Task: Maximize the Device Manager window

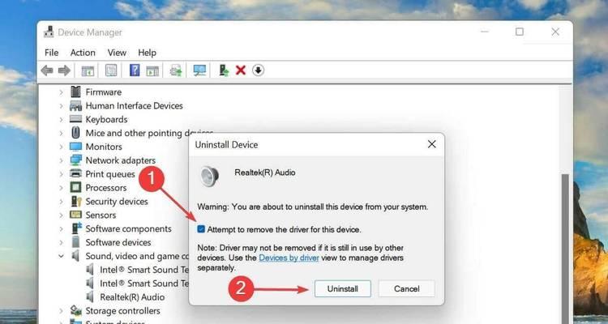Action: tap(519, 32)
